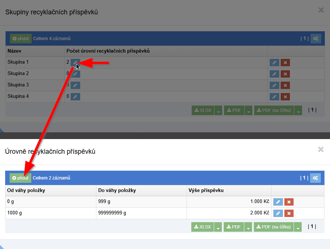330x249 pixels.
Task: Delete the Skupina 4 row
Action: [x=285, y=97]
